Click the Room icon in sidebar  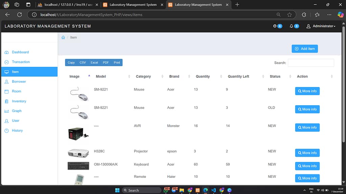pos(6,91)
